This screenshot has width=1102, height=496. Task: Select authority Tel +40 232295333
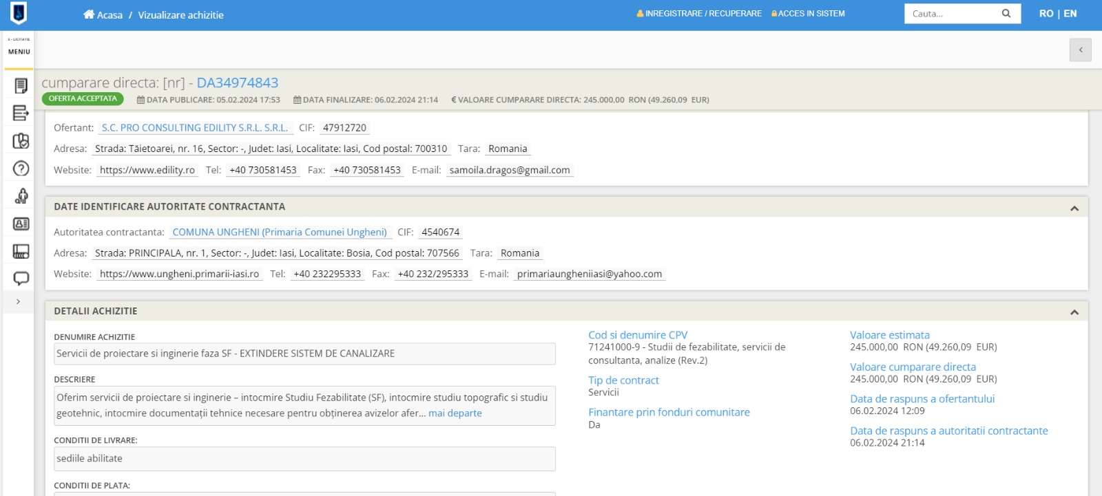(x=327, y=274)
